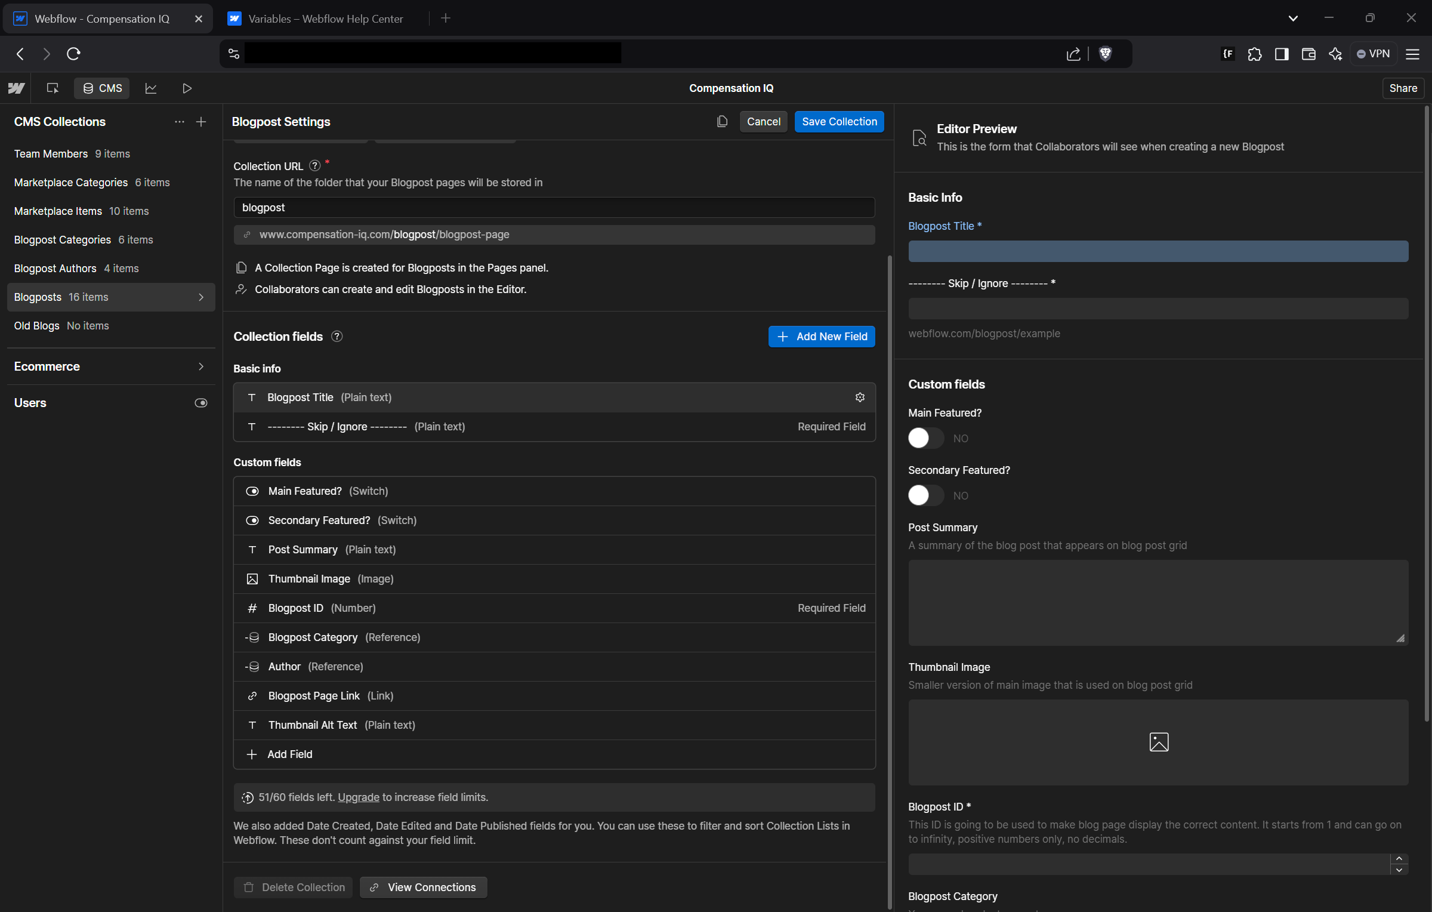Click Save Collection button
The height and width of the screenshot is (912, 1432).
pos(839,122)
